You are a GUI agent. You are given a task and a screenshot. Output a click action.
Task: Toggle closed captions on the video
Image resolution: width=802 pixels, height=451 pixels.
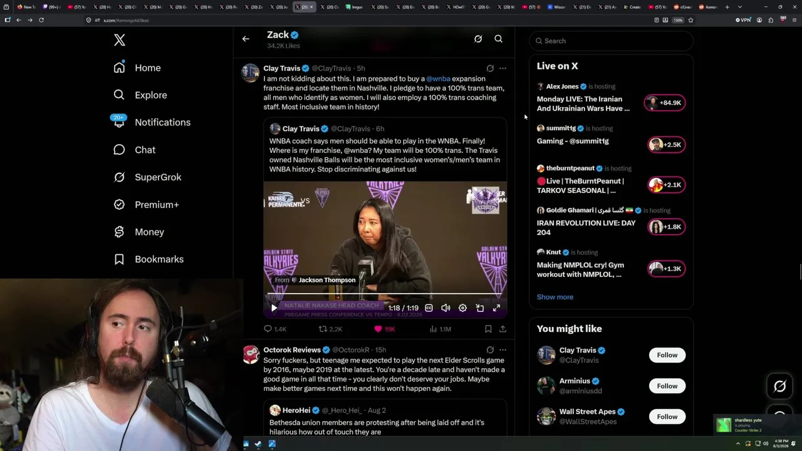[429, 308]
